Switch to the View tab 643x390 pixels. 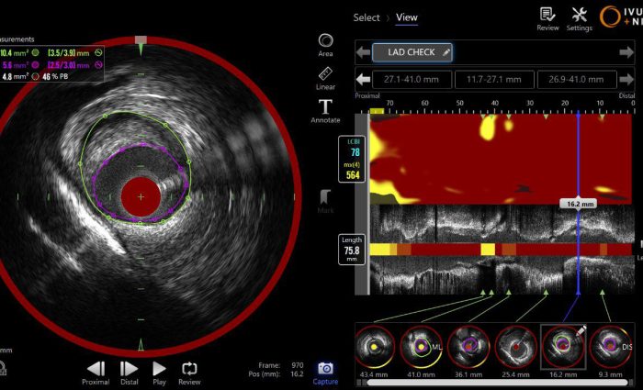coord(406,17)
